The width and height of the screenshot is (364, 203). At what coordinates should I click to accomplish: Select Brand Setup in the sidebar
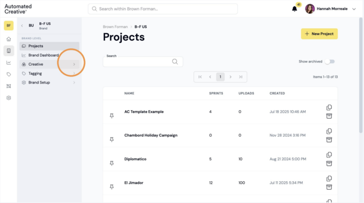pos(49,83)
